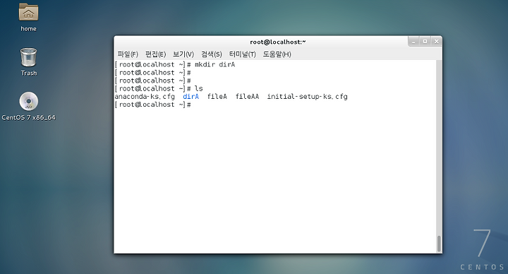Click fileAA in the ls output
Screen dimensions: 508x274
pos(247,97)
